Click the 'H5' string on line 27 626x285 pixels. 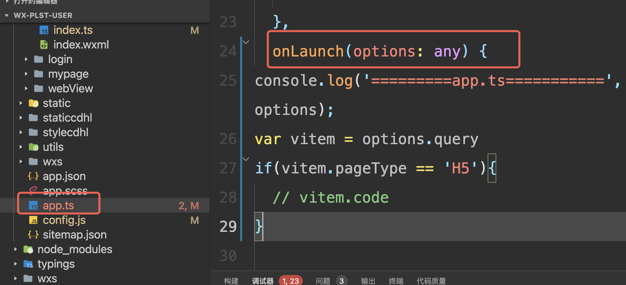pyautogui.click(x=460, y=168)
